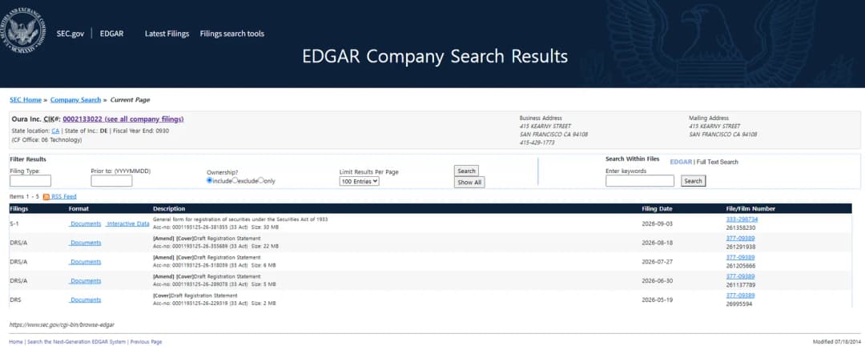Open Interactive Data for the S-1 filing
Viewport: 865px width, 358px height.
coord(128,224)
